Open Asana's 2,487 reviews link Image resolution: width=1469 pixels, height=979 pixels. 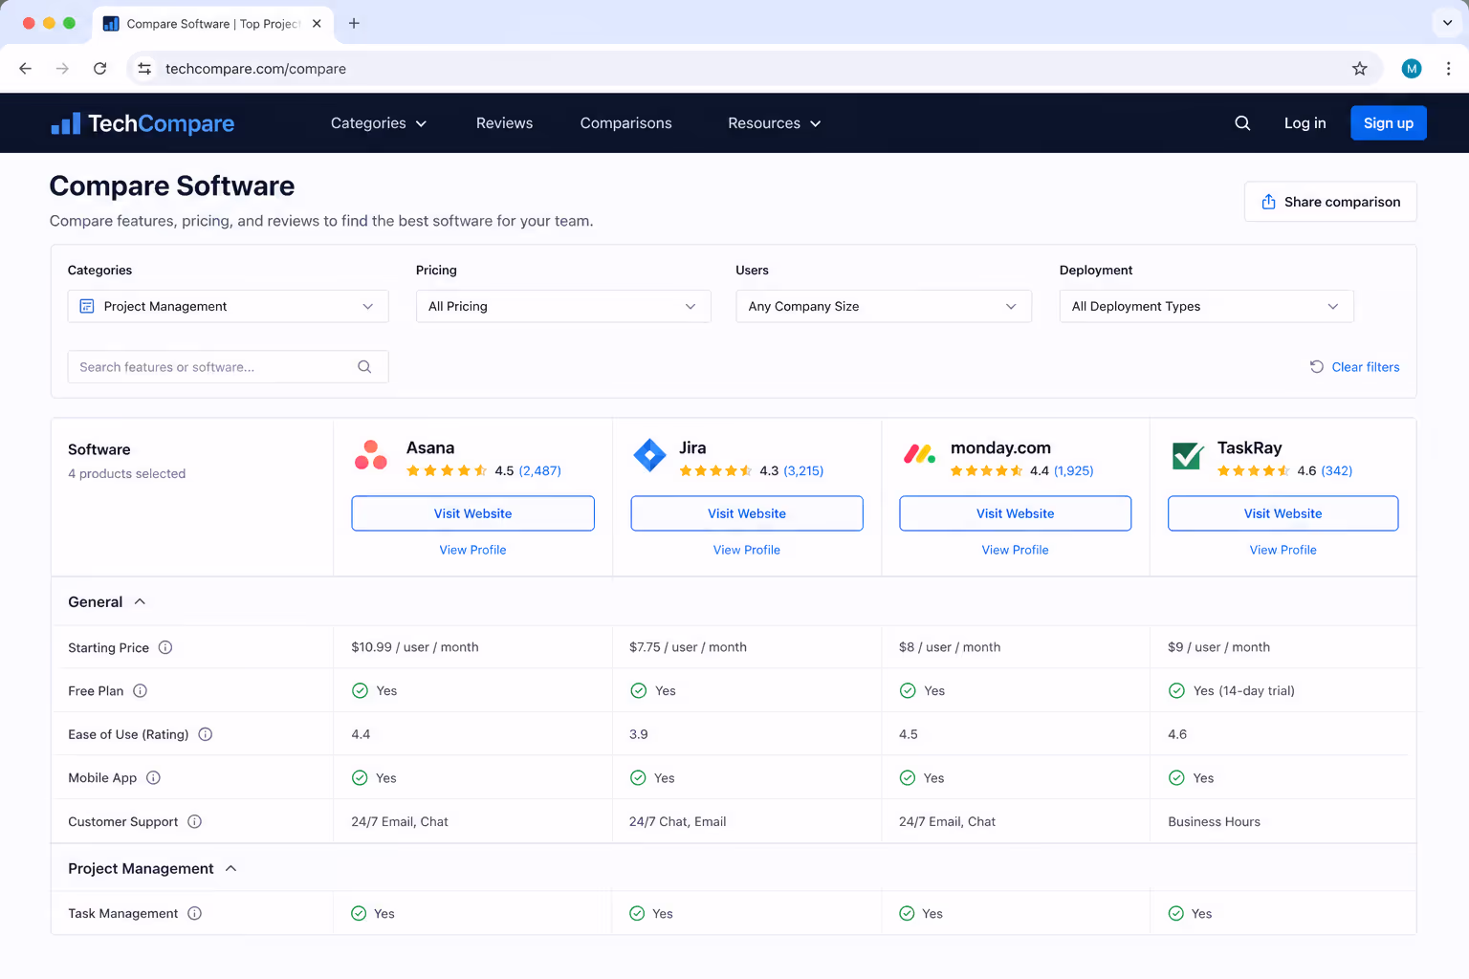coord(539,470)
